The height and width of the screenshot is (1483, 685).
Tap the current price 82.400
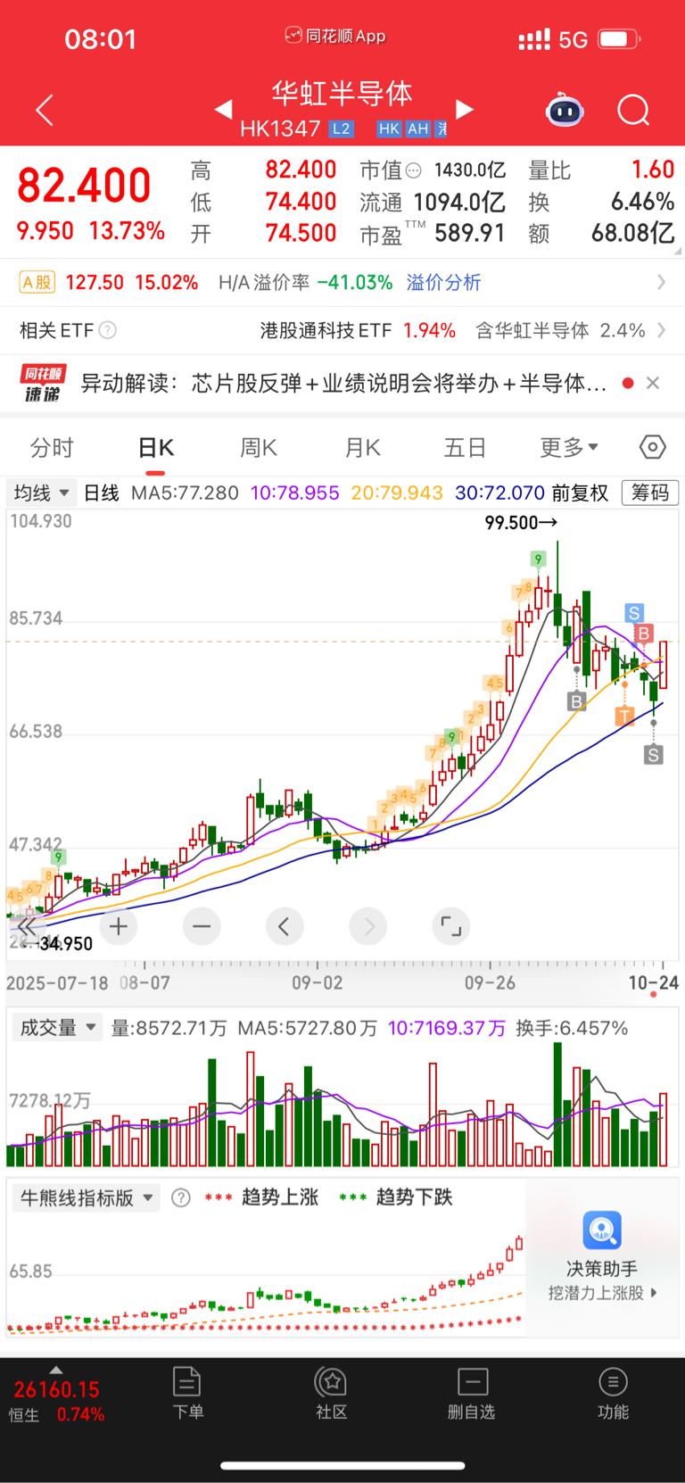[x=84, y=186]
